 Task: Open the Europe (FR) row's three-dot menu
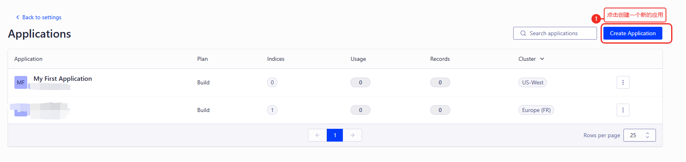pyautogui.click(x=623, y=110)
